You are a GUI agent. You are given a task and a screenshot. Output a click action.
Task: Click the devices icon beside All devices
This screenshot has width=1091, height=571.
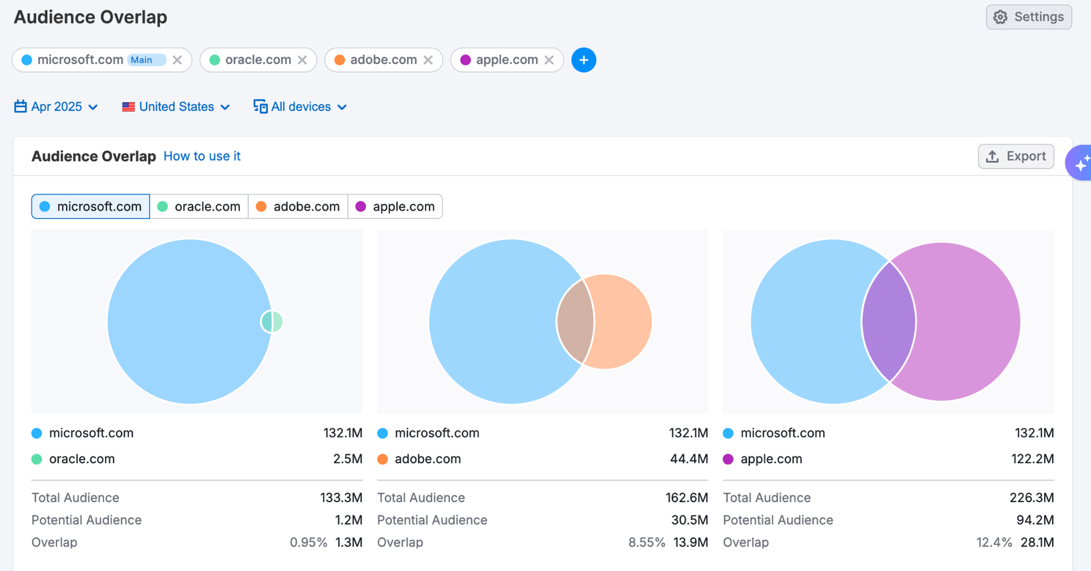click(x=260, y=106)
